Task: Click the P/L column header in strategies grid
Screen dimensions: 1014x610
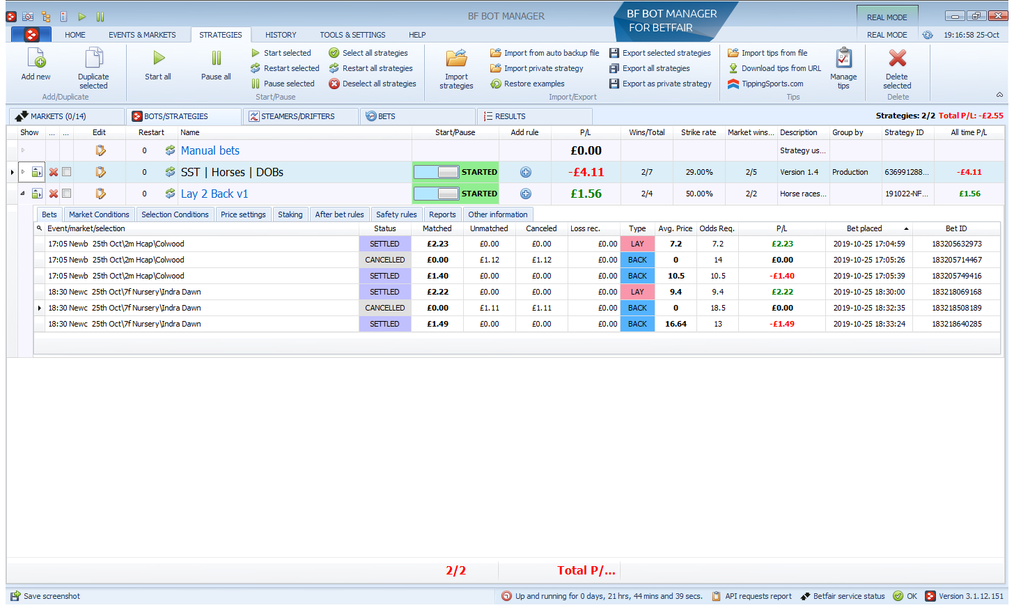Action: 586,132
